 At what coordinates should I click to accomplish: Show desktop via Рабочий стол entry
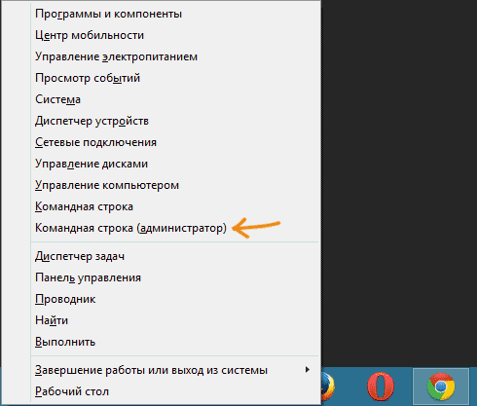click(x=175, y=391)
